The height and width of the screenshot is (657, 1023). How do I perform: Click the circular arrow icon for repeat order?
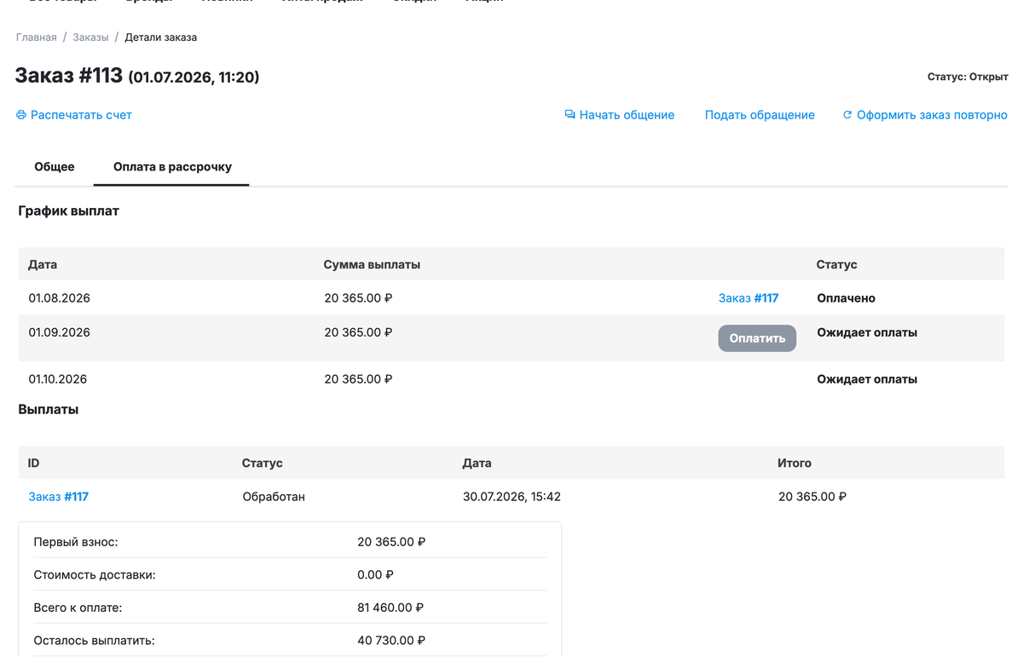(x=847, y=115)
